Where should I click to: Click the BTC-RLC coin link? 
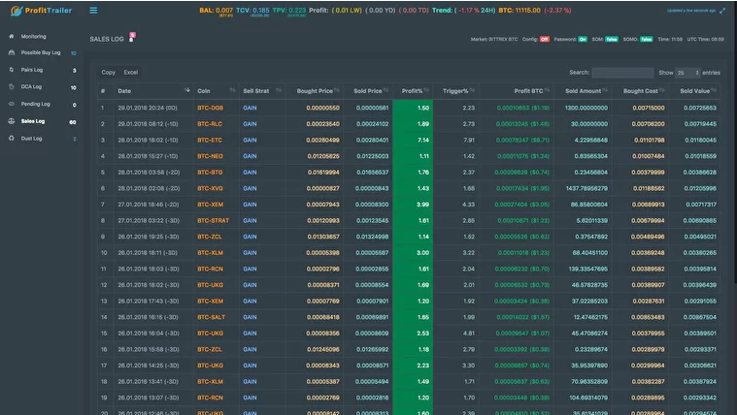pos(210,124)
